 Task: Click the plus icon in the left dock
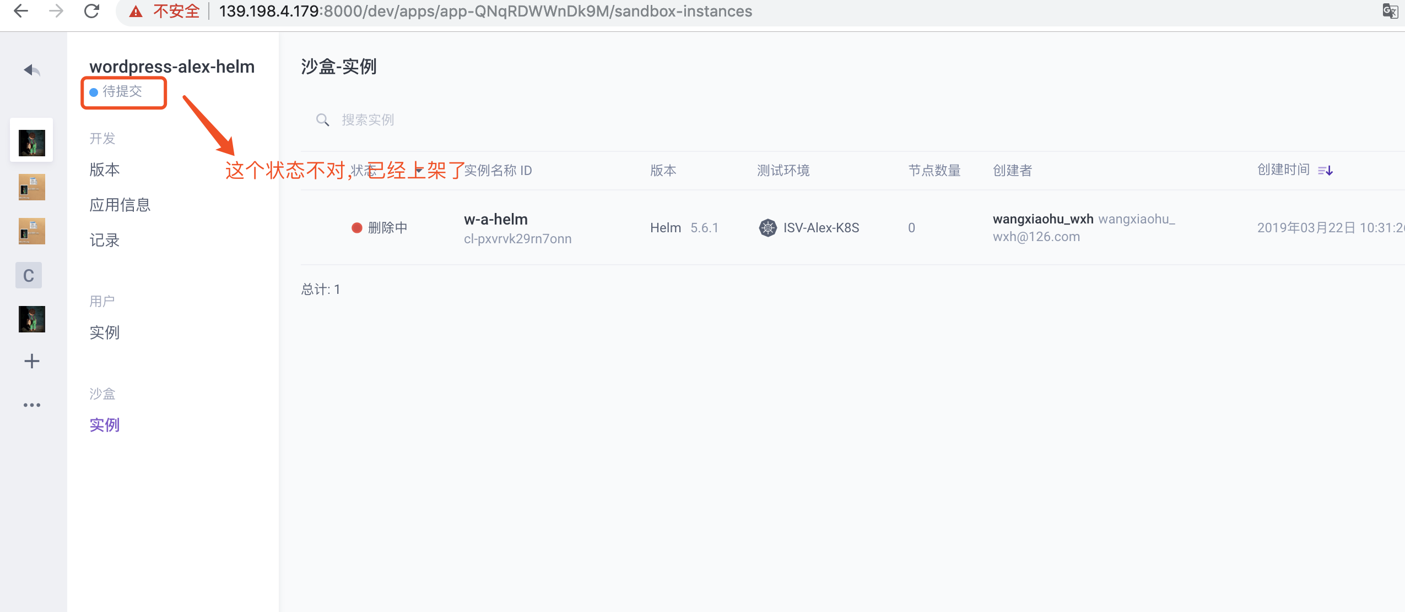click(31, 361)
